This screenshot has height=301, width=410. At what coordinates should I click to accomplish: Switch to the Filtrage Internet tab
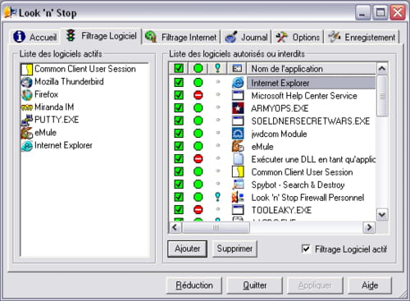[181, 37]
